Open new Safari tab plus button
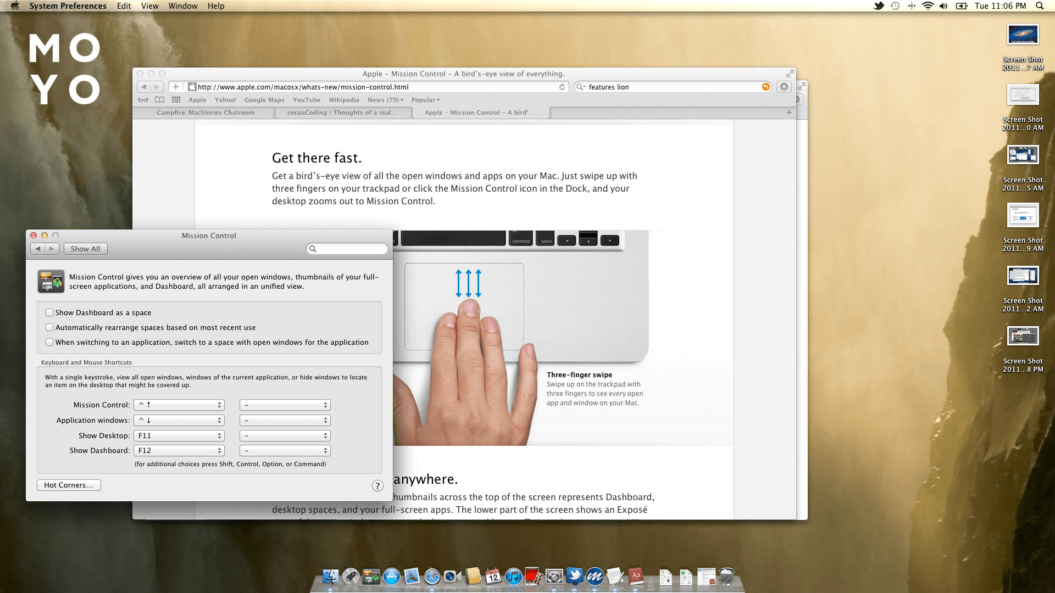 point(789,113)
